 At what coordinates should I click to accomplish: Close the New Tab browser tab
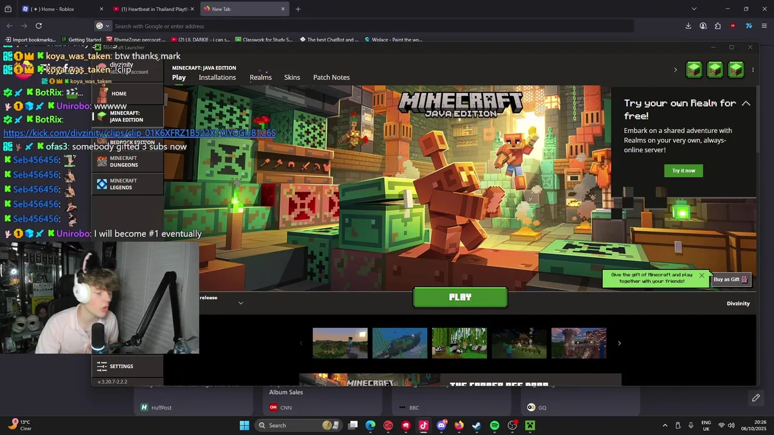coord(282,9)
